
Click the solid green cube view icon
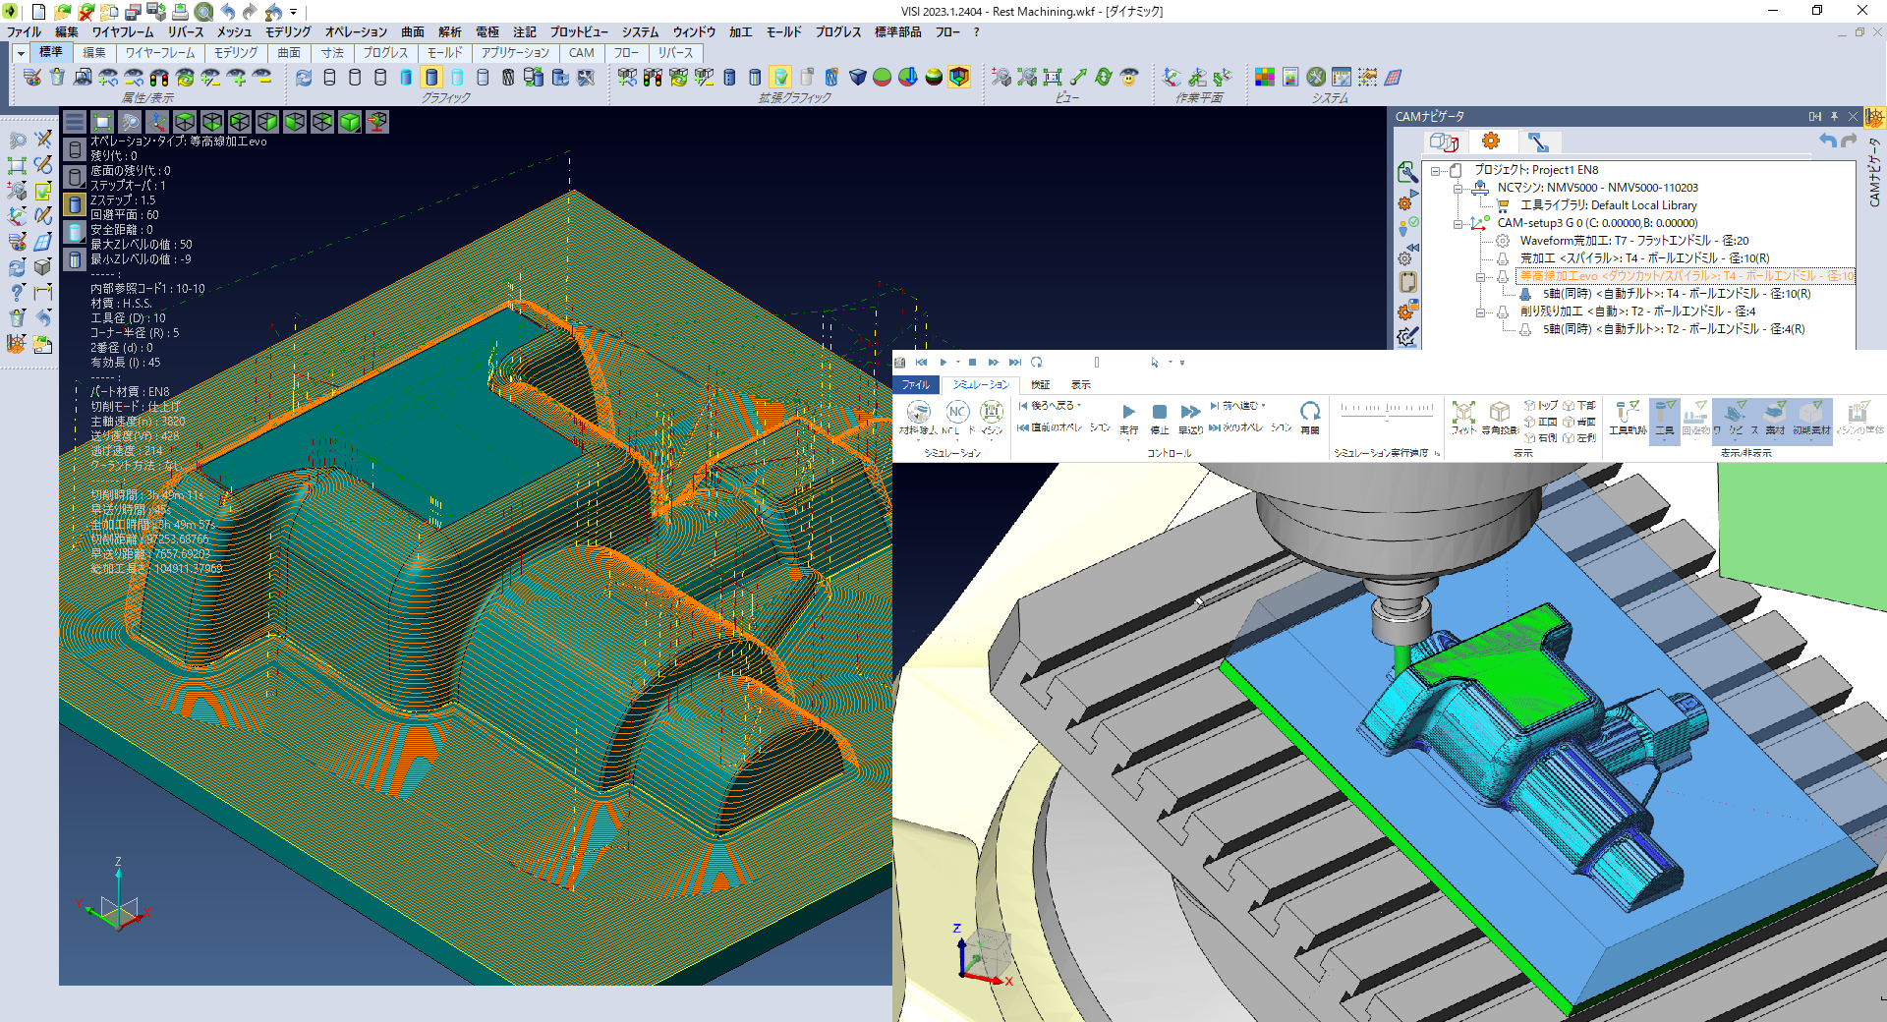(350, 122)
